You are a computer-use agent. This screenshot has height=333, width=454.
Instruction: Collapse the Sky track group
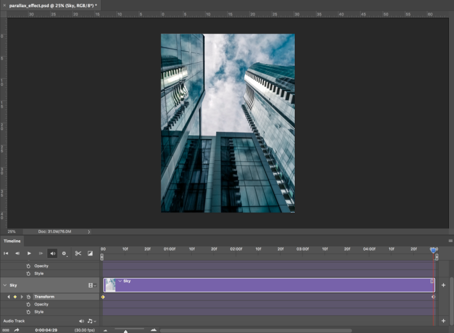pyautogui.click(x=4, y=285)
